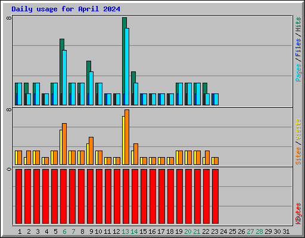Click the 'Daily usage for April 2024' title
This screenshot has width=305, height=238.
coord(66,9)
